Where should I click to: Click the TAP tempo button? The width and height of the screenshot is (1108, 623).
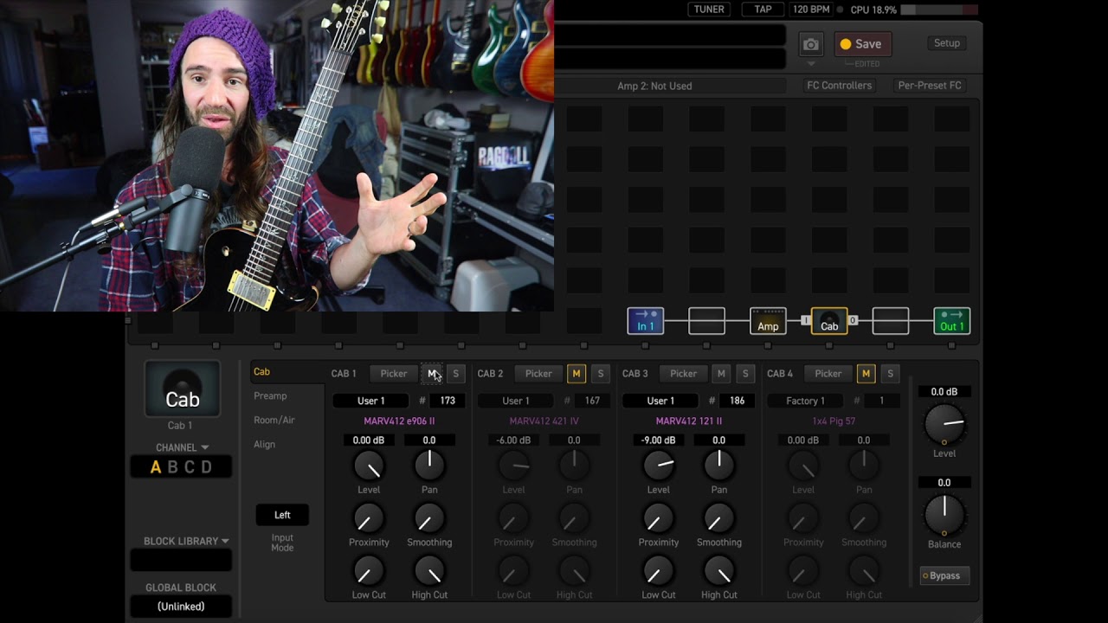click(x=763, y=10)
